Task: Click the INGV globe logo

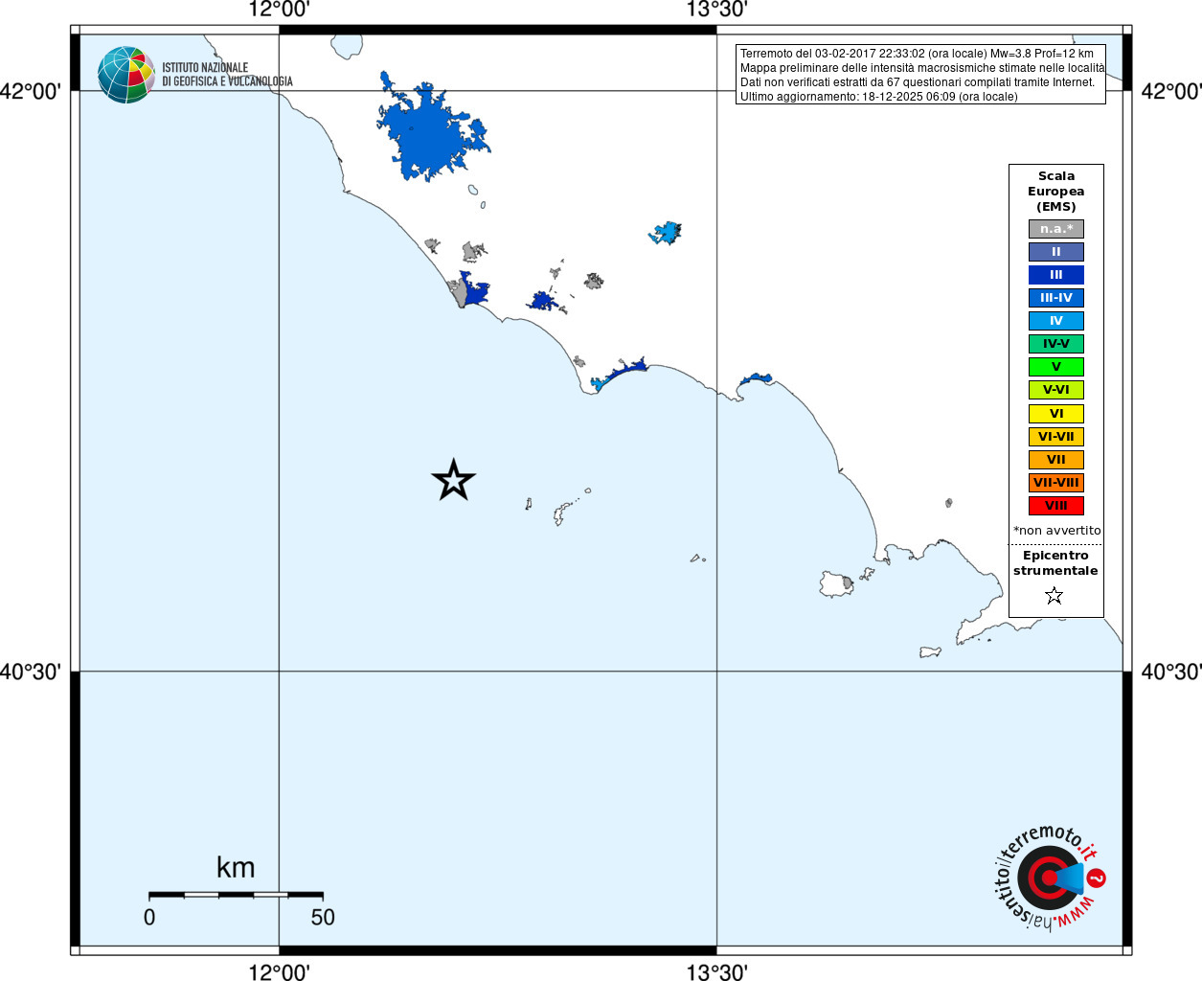Action: (125, 75)
